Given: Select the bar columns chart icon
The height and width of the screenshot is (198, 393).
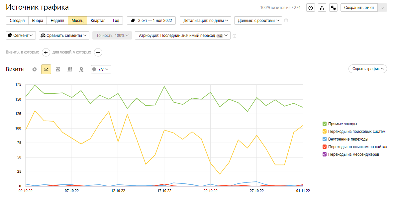Looking at the screenshot, I should [x=70, y=69].
